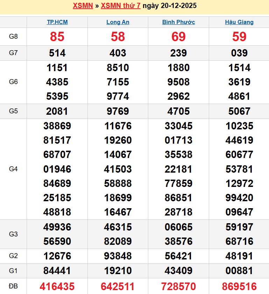269x294 pixels.
Task: Click G1 number 84441 in TP.HCM column
Action: click(57, 271)
